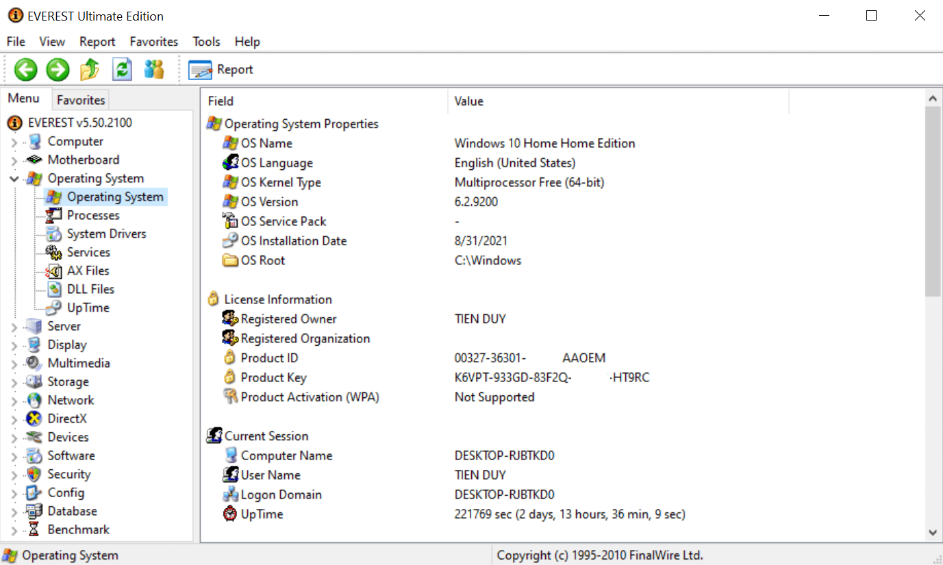Click the DirectX icon in the tree
The height and width of the screenshot is (565, 943).
pos(34,418)
